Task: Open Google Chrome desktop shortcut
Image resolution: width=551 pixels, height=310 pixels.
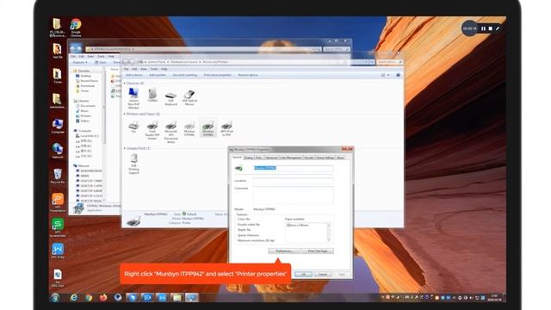Action: click(x=76, y=28)
